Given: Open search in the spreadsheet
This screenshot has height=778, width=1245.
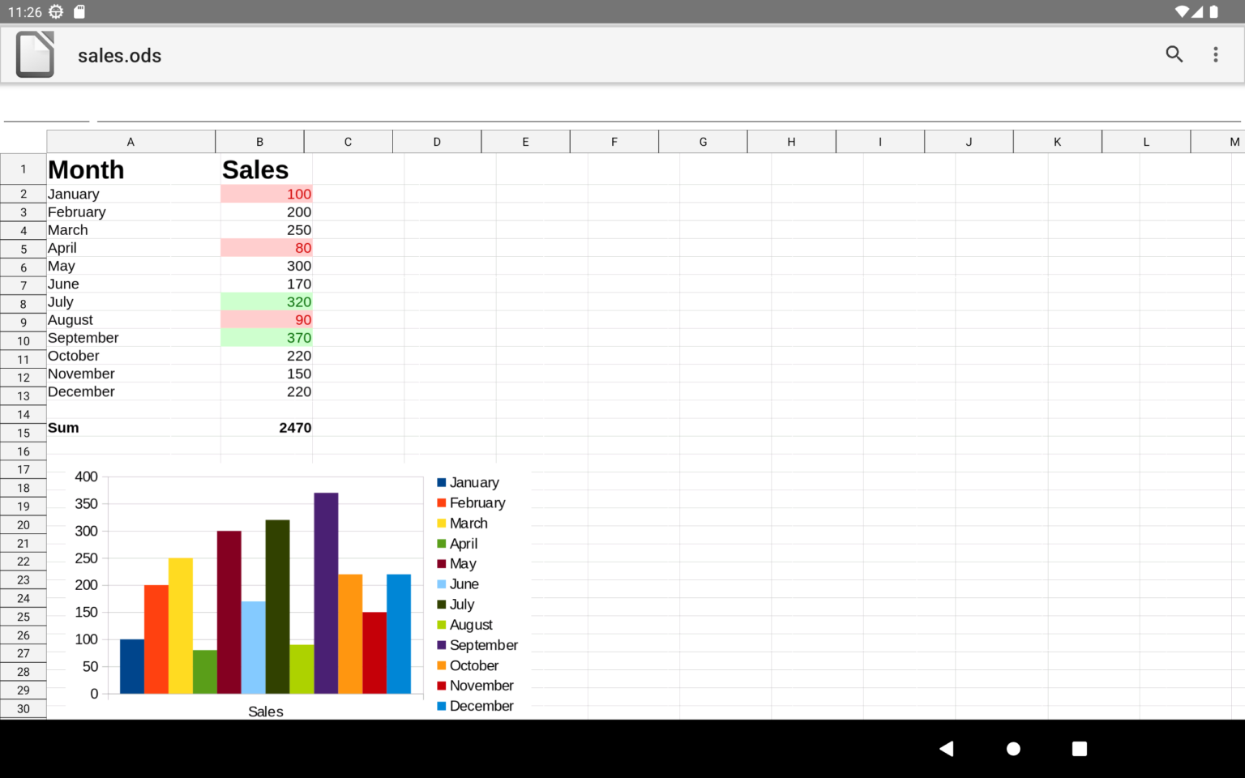Looking at the screenshot, I should coord(1174,54).
